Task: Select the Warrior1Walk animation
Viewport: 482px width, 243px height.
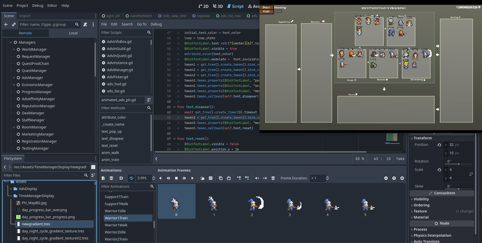Action: tap(116, 225)
